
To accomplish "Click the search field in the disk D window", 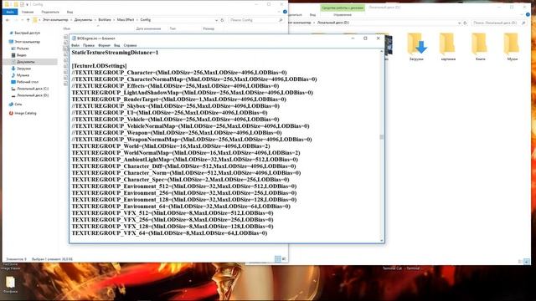I will (498, 23).
